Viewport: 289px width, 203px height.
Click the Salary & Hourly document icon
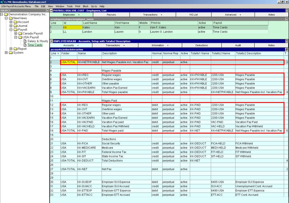tap(25, 41)
